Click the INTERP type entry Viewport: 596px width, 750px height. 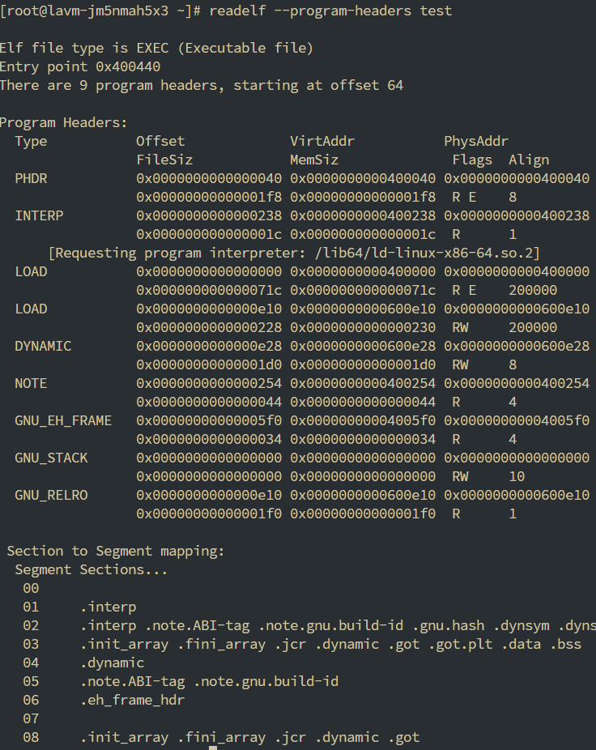click(39, 215)
